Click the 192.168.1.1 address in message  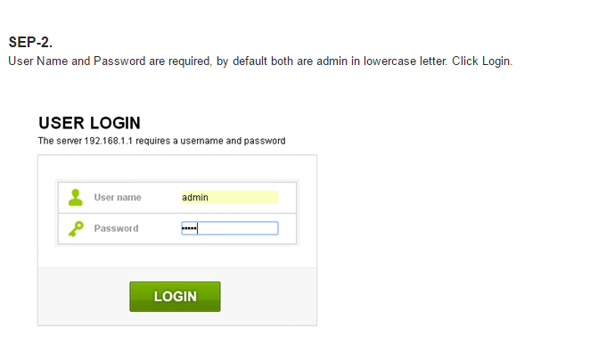tap(108, 141)
